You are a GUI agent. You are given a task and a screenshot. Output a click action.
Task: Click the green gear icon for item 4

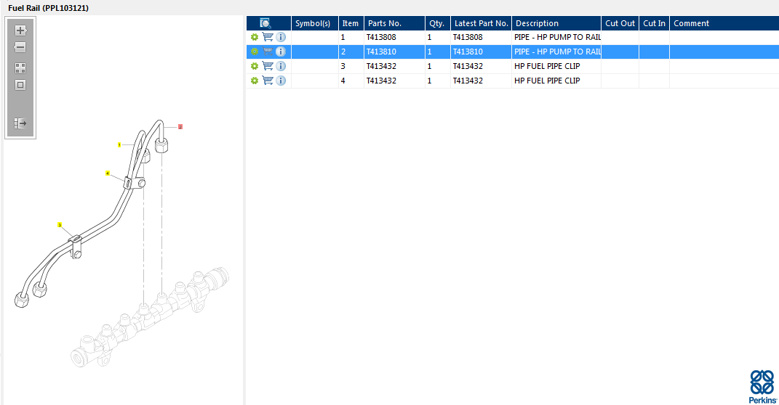[255, 81]
